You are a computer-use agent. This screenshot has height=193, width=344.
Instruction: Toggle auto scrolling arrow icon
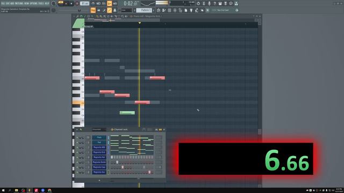coord(98,10)
